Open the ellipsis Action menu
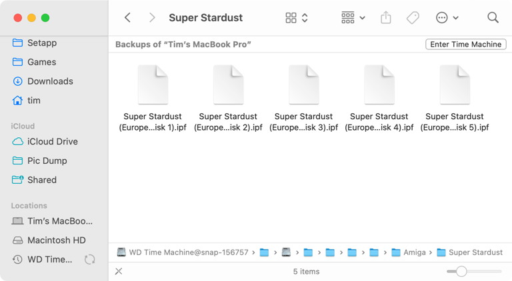This screenshot has height=281, width=512. (x=447, y=17)
